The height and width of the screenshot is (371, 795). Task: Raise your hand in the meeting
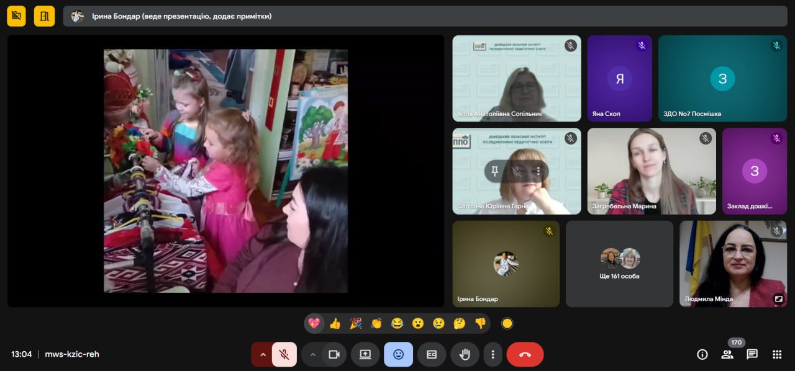pos(465,354)
